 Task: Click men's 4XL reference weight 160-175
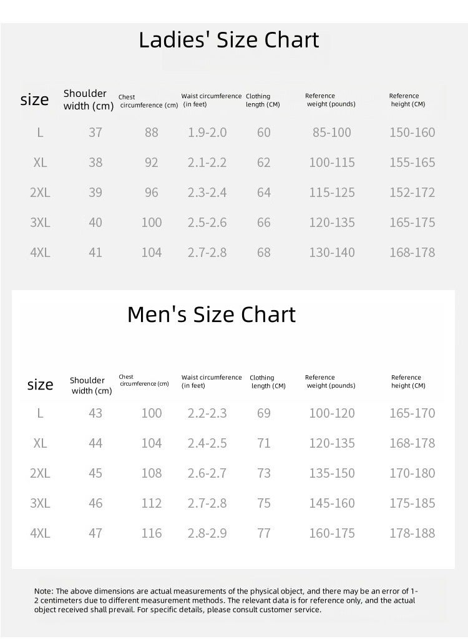click(x=332, y=533)
